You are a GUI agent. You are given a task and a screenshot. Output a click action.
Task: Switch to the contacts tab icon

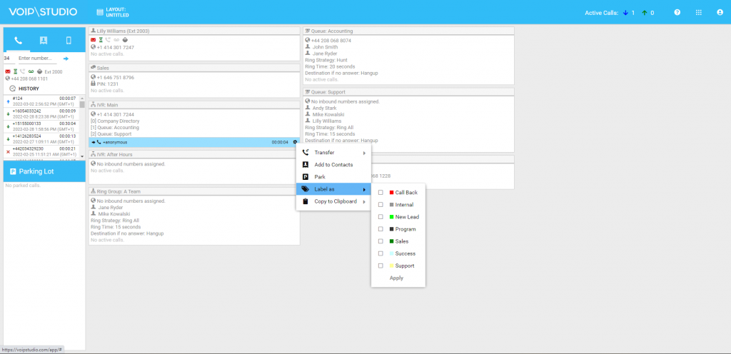coord(44,41)
